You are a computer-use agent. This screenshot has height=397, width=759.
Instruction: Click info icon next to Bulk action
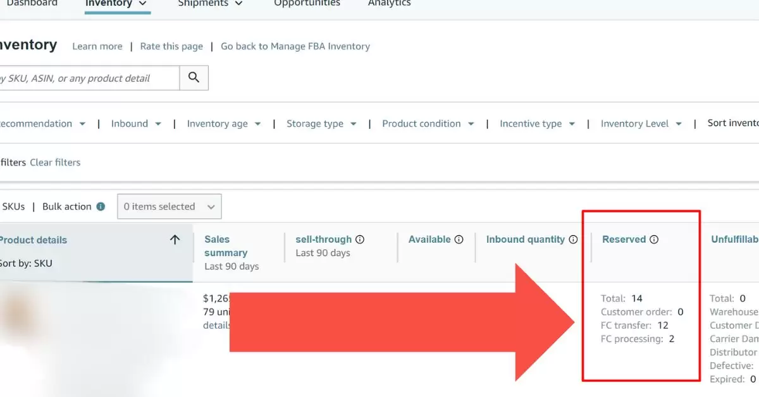click(x=101, y=207)
